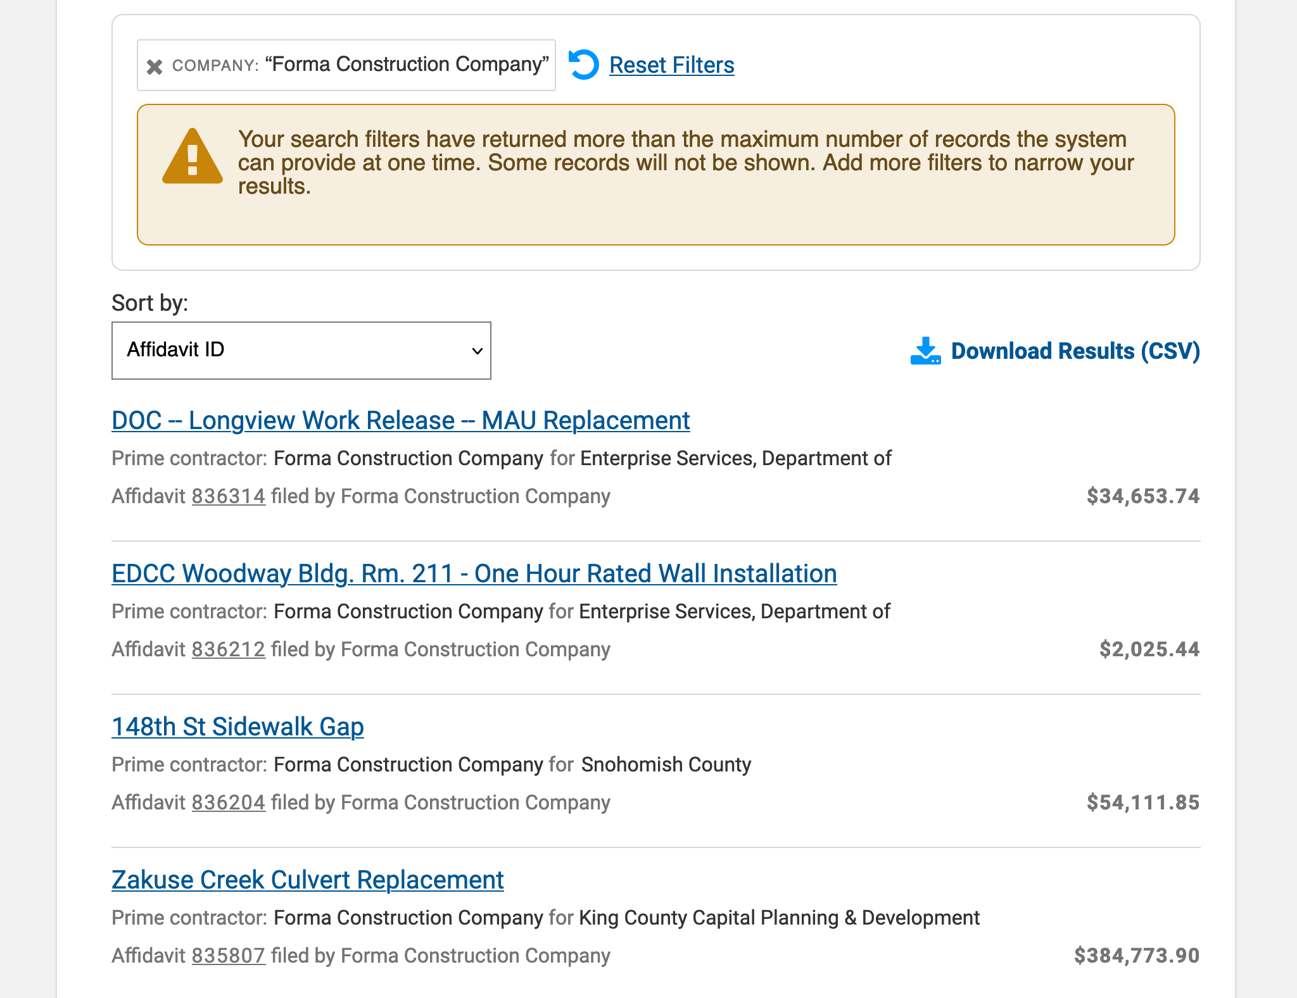Click the Reset Filters link
The height and width of the screenshot is (998, 1297).
671,65
